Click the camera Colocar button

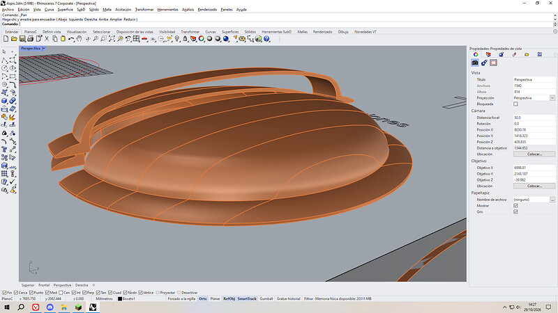(x=534, y=154)
